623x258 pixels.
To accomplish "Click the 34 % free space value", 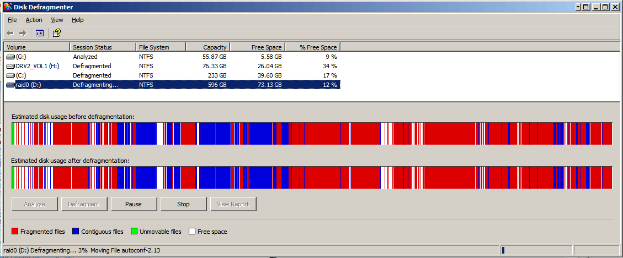I will (x=330, y=66).
